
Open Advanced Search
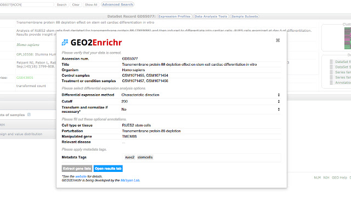117,4
